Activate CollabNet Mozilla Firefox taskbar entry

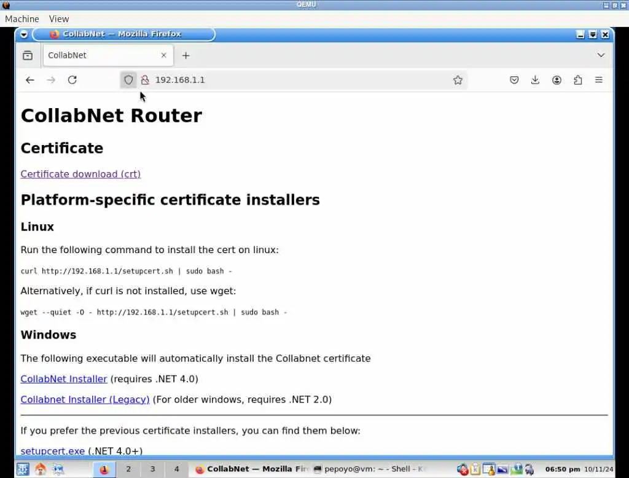pos(250,469)
